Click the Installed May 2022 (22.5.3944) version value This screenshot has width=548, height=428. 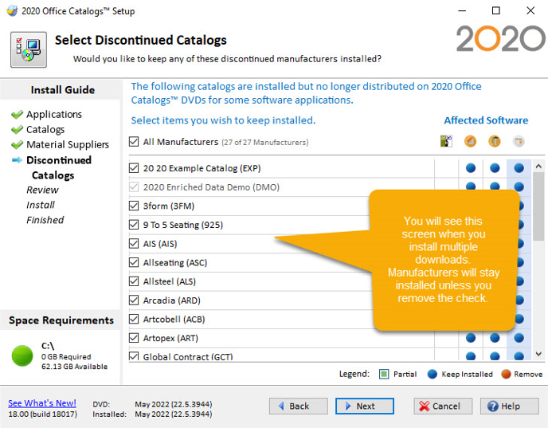point(174,414)
